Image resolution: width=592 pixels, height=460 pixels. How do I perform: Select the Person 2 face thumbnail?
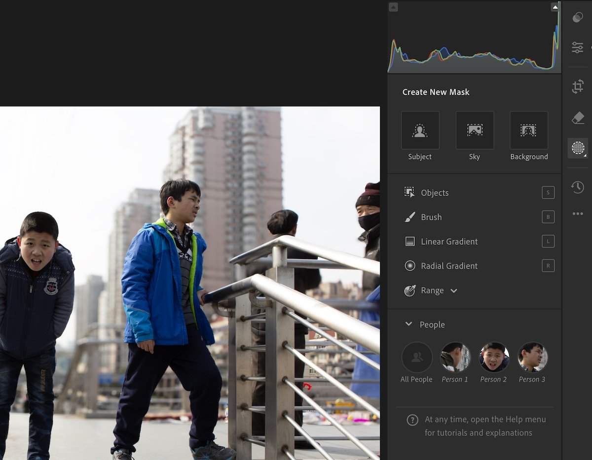494,357
